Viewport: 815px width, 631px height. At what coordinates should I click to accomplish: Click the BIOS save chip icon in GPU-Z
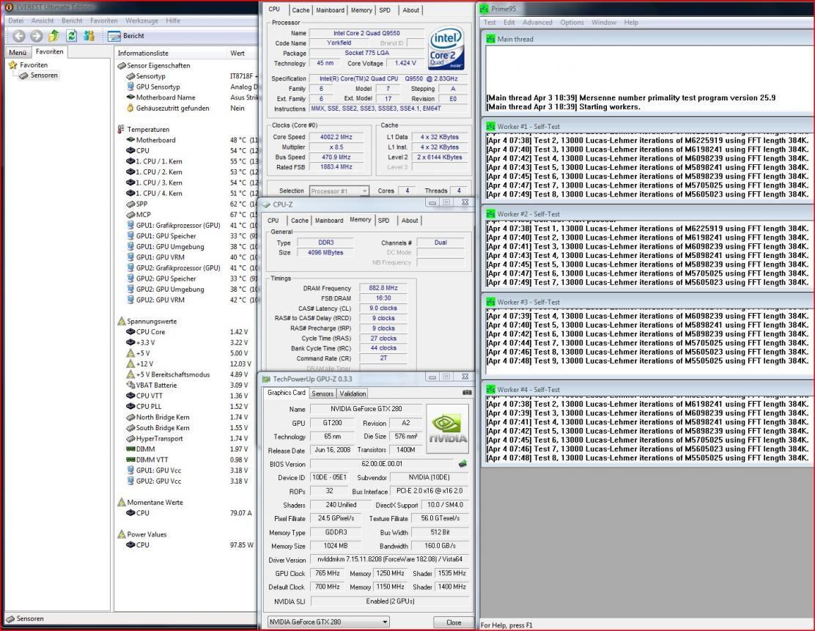click(462, 464)
